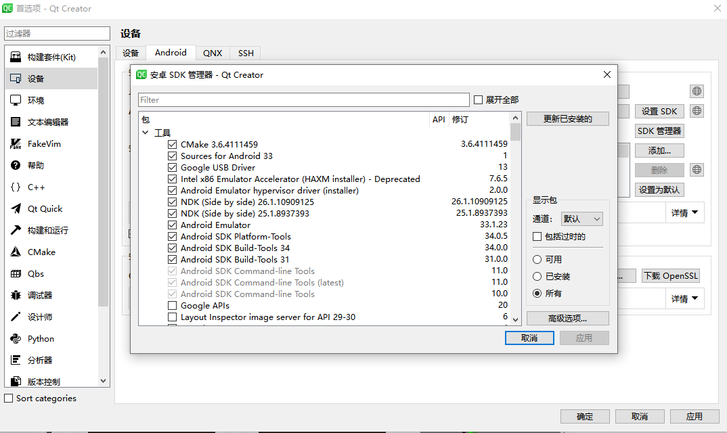Viewport: 727px width, 433px height.
Task: Switch to the Android tab
Action: 171,52
